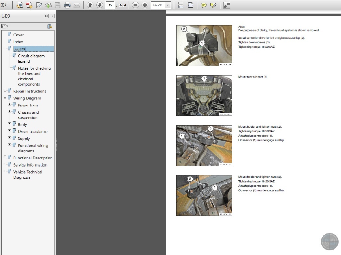Viewport: 341px width, 255px height.
Task: Open the Circuit diagram legend bookmark
Action: point(31,58)
